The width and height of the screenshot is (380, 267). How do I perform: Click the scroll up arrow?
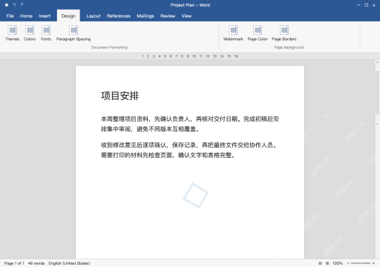tap(377, 62)
